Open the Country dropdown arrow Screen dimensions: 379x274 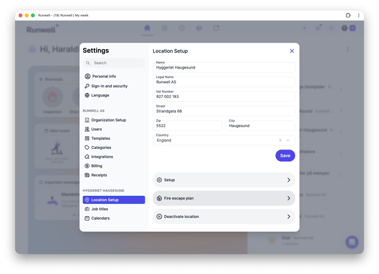point(288,140)
